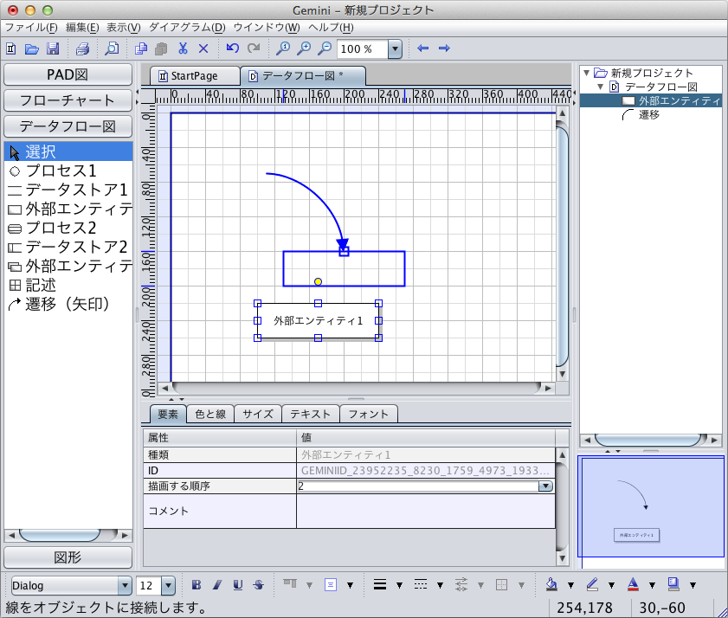Paste from clipboard toolbar icon
This screenshot has width=728, height=618.
click(x=161, y=48)
